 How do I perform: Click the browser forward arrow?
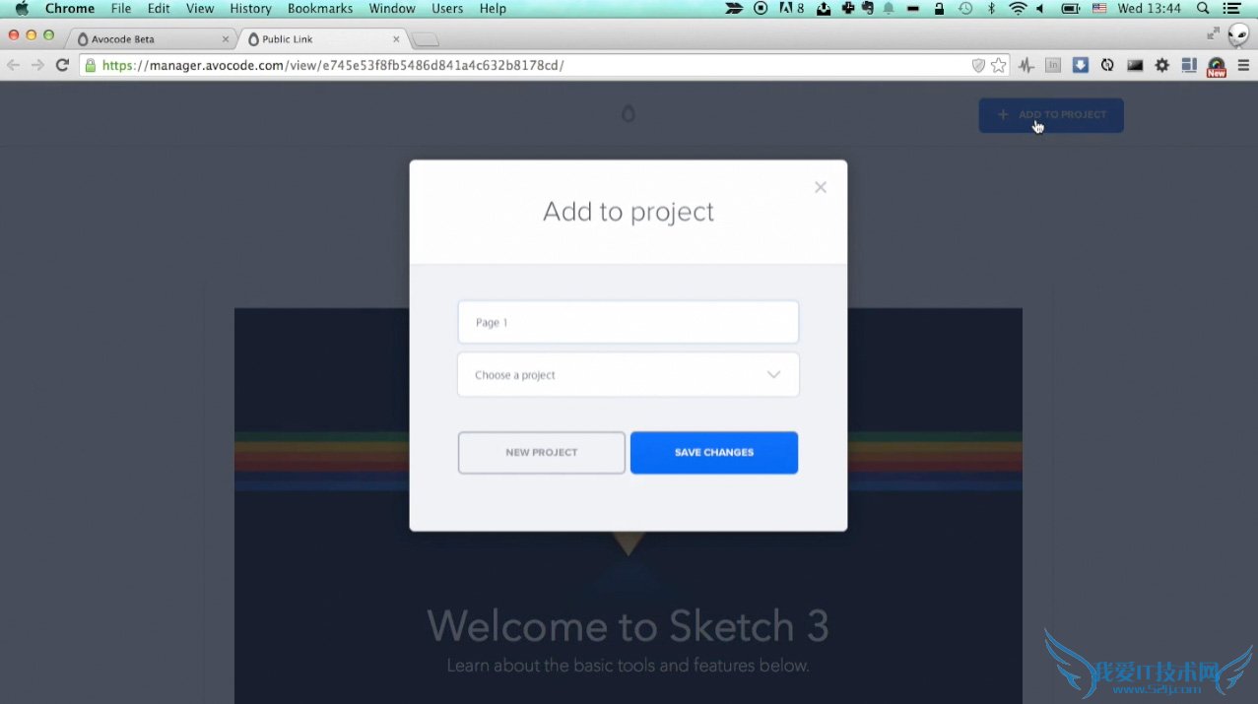point(37,65)
